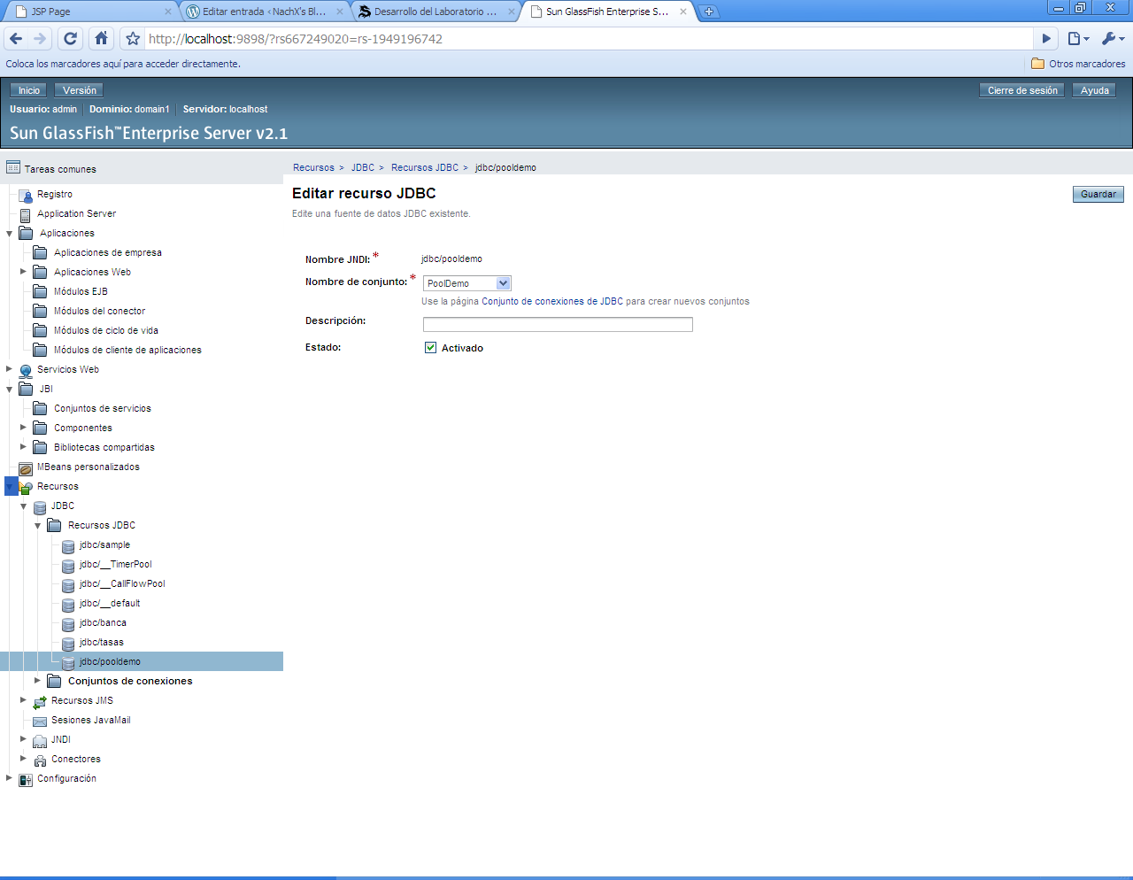Select the jdbc/pooldemo tree item
This screenshot has height=880, width=1133.
[x=110, y=661]
